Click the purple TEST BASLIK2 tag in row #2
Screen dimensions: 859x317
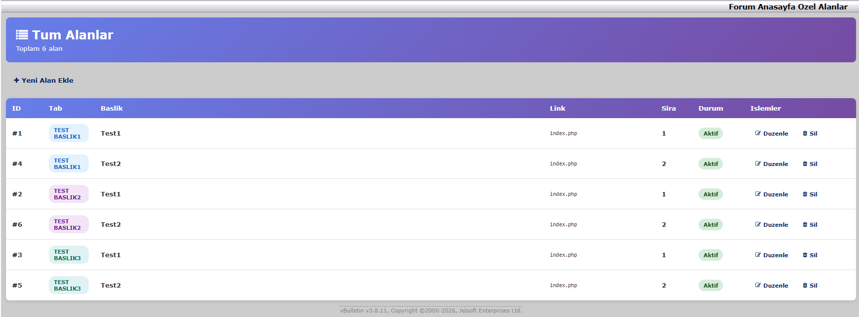tap(68, 194)
